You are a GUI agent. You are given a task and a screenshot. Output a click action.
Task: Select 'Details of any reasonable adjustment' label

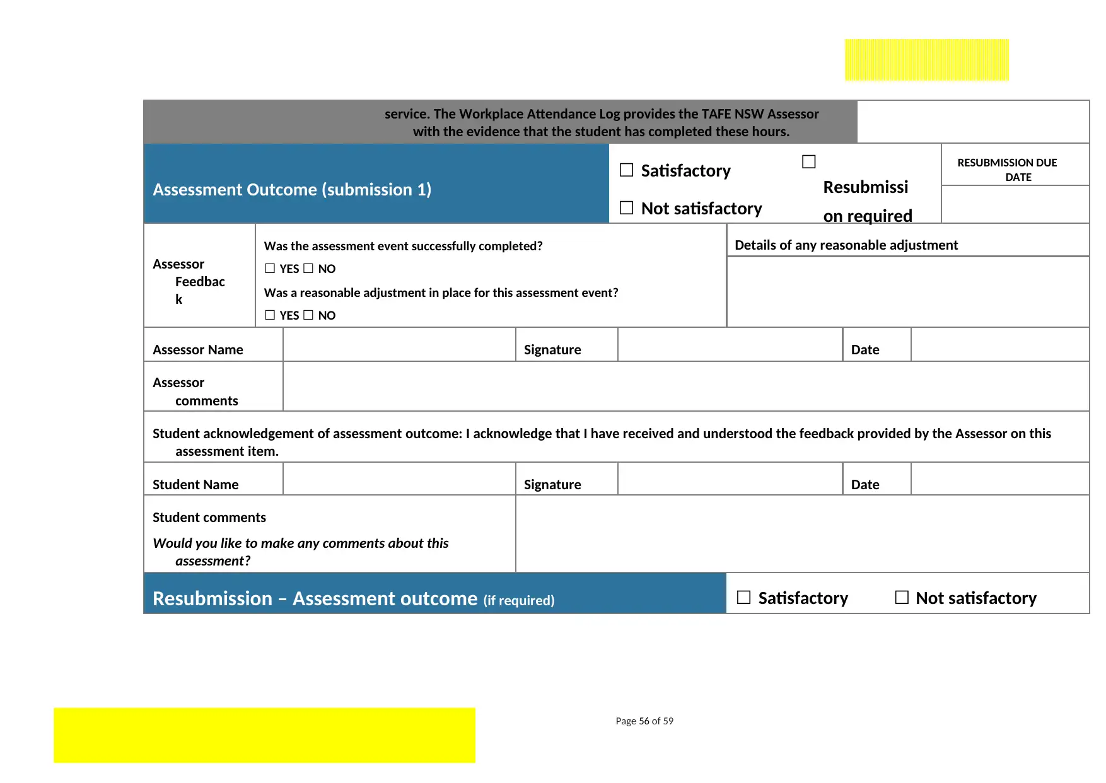click(x=846, y=245)
